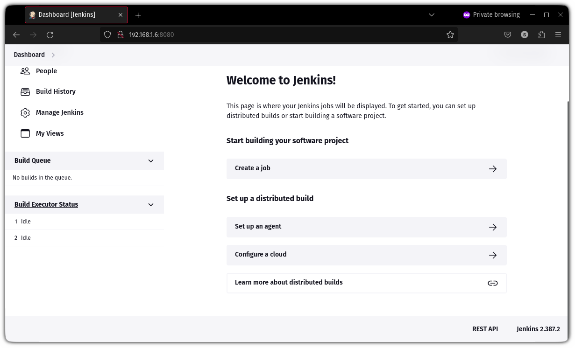Click the Jenkins 2.387.2 version label
The image size is (575, 348).
click(538, 329)
